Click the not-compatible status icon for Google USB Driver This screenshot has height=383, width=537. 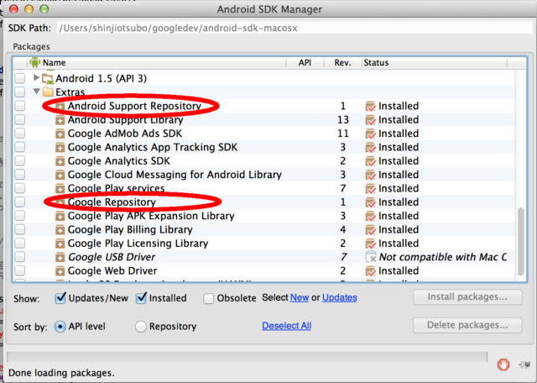tap(371, 257)
